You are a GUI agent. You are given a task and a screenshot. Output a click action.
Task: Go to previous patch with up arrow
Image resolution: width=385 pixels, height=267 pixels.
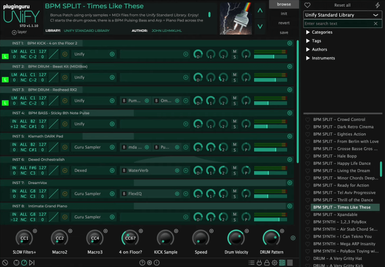coord(260,10)
